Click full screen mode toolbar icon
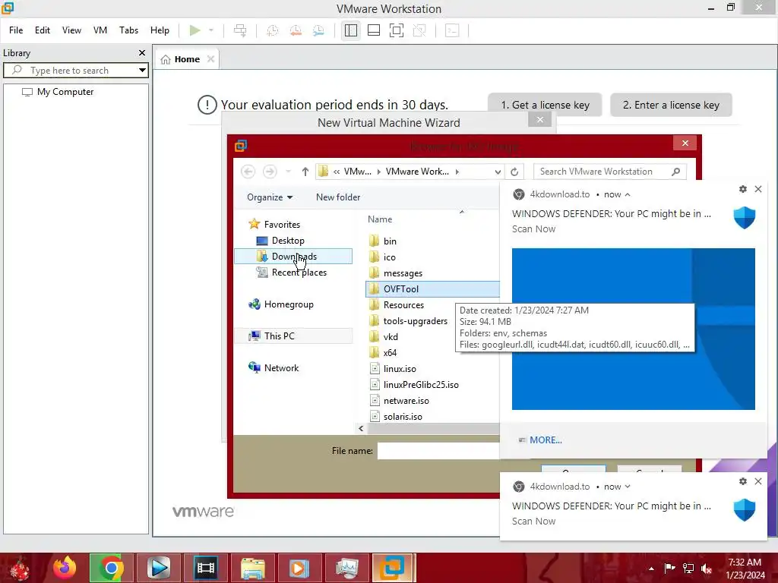The height and width of the screenshot is (583, 778). pos(397,30)
